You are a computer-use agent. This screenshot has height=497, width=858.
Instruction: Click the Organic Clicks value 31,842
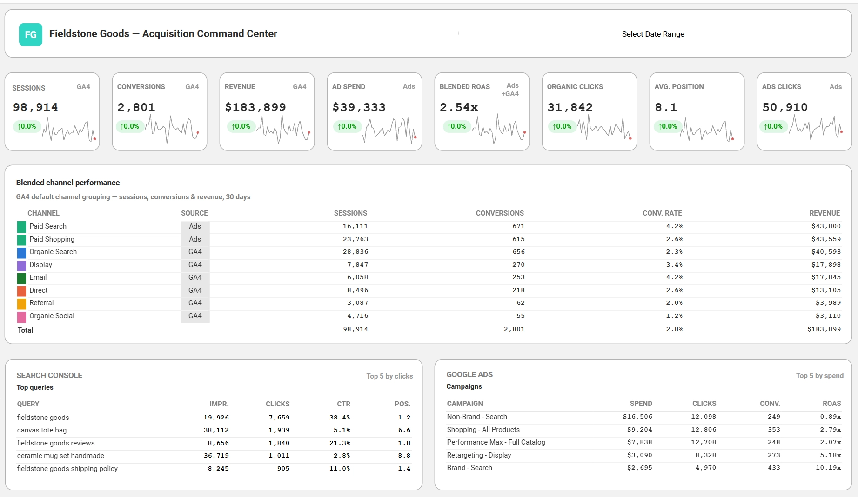(x=570, y=107)
